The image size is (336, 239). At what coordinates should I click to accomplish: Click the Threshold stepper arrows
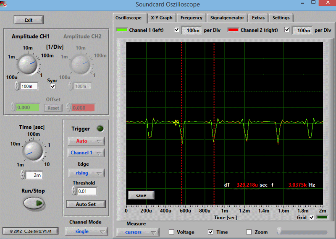74,191
